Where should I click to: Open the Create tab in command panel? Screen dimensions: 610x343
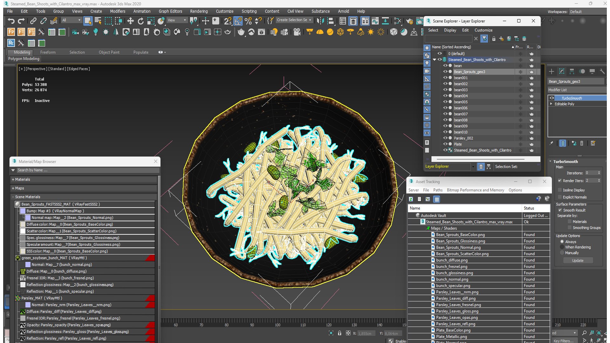click(552, 71)
